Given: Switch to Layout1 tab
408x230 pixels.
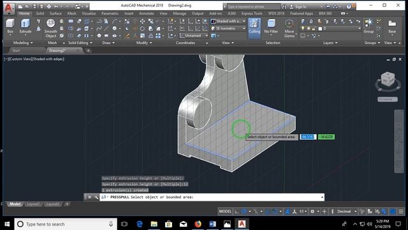Looking at the screenshot, I should (x=33, y=204).
